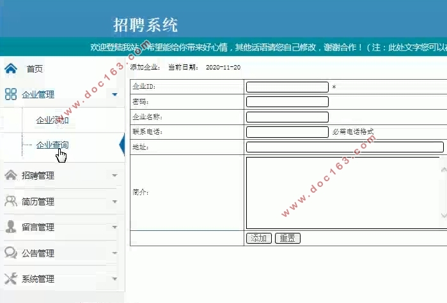447x303 pixels.
Task: Focus the 企业名称 input field
Action: coord(287,117)
